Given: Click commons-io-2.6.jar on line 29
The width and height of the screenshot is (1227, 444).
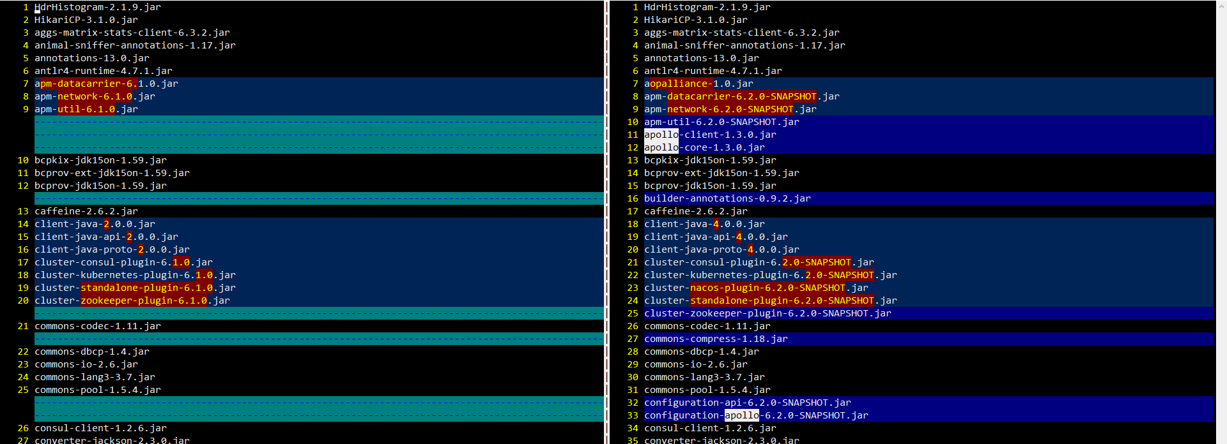Looking at the screenshot, I should click(696, 364).
